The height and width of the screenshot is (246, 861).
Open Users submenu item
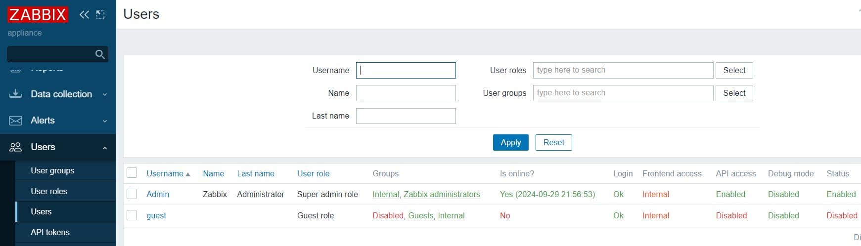41,211
